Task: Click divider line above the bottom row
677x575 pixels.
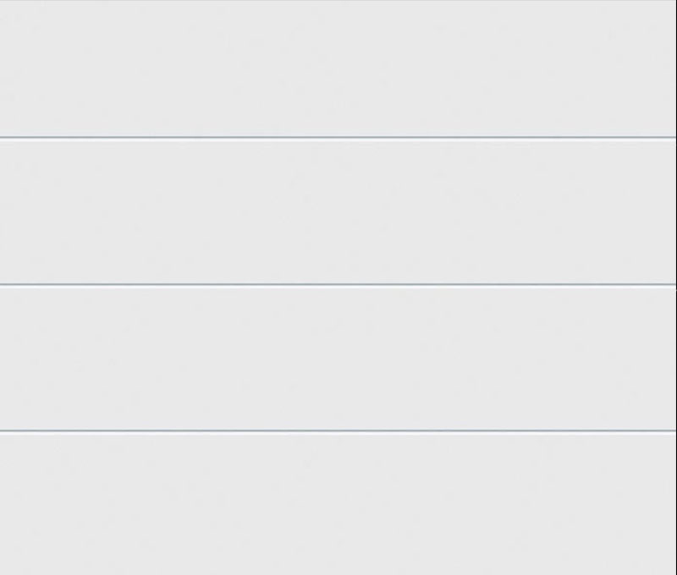Action: [x=338, y=430]
